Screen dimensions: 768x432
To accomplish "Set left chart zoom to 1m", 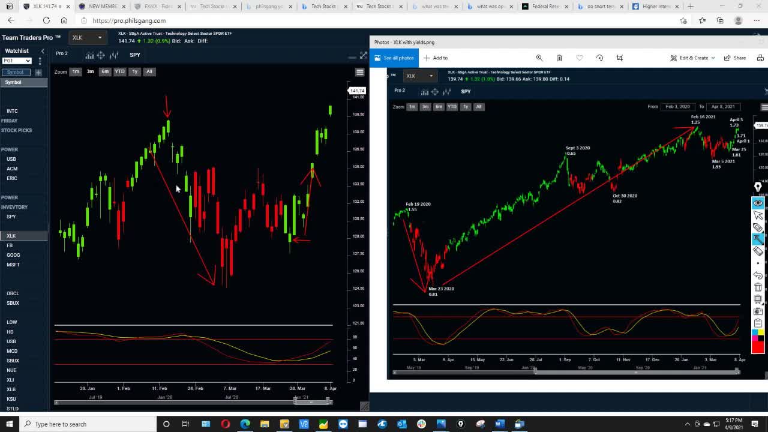I will (x=76, y=72).
